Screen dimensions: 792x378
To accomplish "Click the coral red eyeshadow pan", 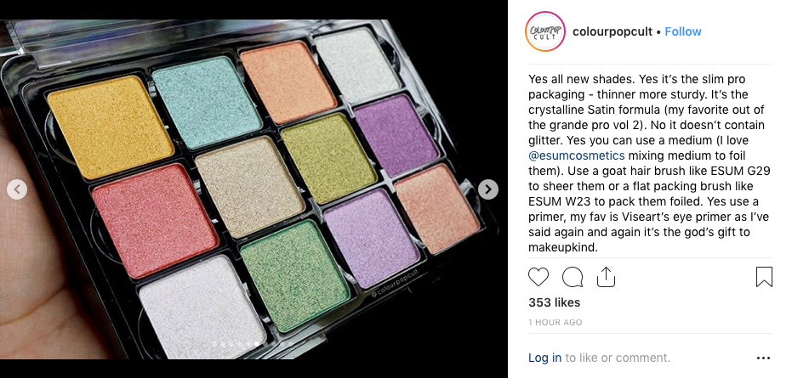I will pos(155,219).
